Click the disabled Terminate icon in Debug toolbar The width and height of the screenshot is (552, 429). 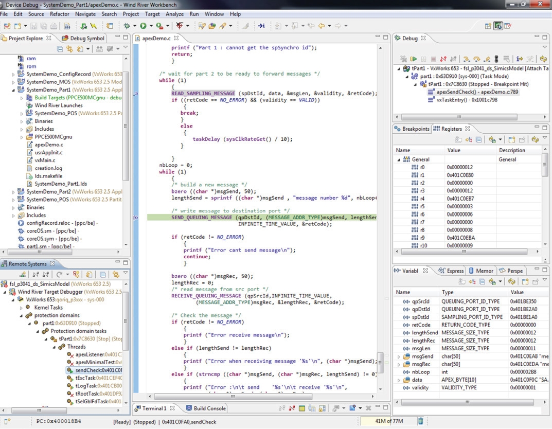click(x=434, y=59)
